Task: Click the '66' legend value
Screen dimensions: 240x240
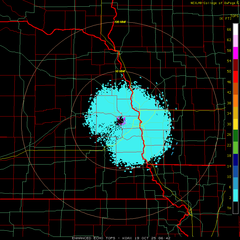Action: pos(229,30)
